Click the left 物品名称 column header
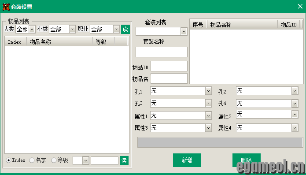Viewport: 306px width, 175px height. 59,42
